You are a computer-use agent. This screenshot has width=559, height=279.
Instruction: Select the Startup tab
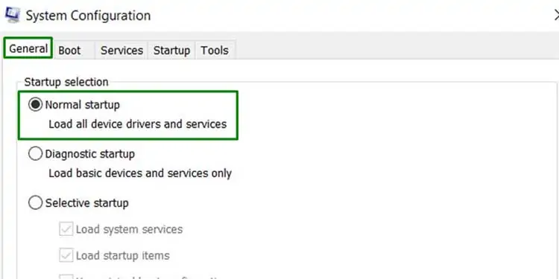pos(171,50)
